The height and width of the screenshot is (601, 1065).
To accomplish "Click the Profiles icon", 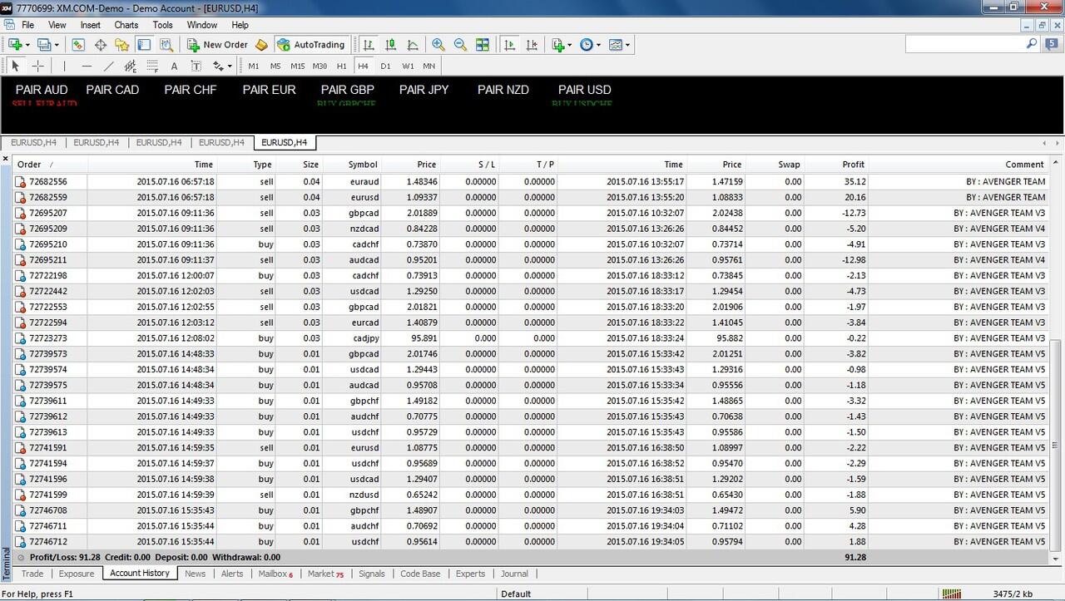I will 44,45.
